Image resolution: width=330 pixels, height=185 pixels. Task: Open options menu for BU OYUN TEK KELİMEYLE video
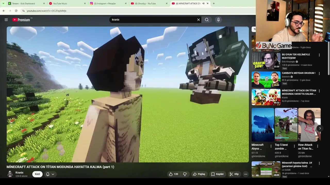[319, 55]
